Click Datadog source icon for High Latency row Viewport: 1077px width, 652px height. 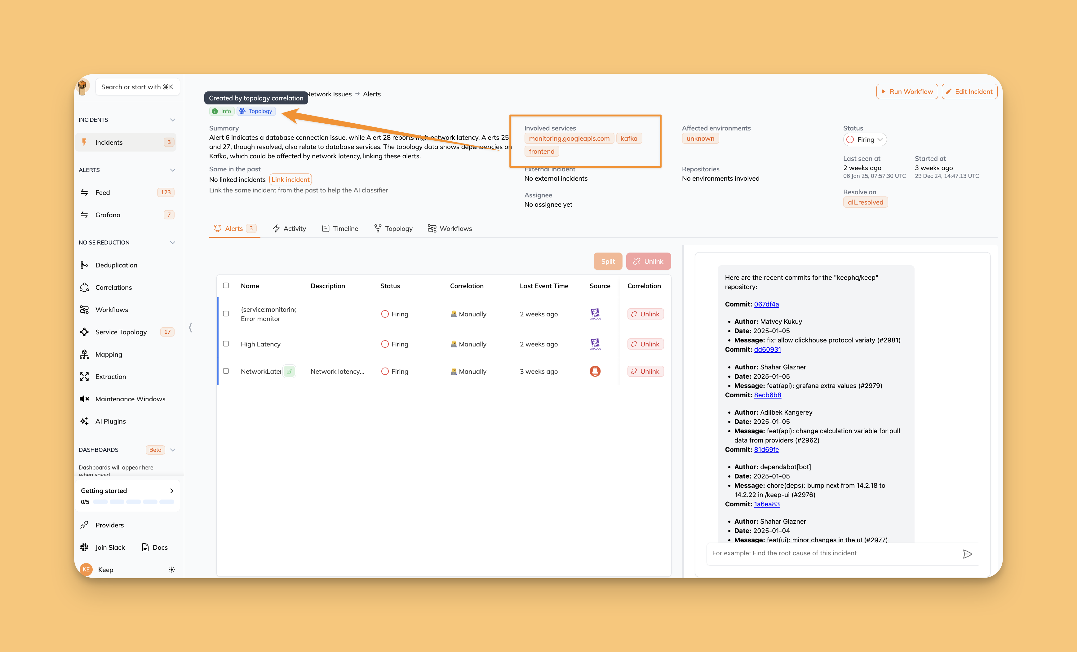[595, 344]
